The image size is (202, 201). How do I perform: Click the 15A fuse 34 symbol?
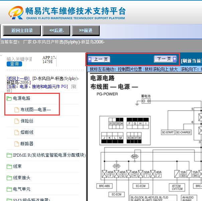(x=189, y=174)
